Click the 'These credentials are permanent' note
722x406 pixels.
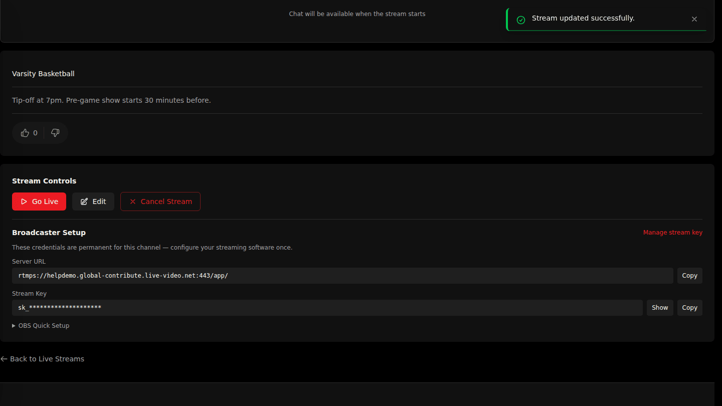(x=152, y=248)
